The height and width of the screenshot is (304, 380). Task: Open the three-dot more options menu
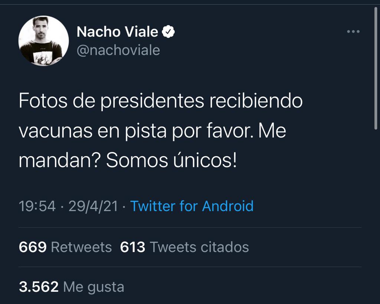tap(353, 32)
